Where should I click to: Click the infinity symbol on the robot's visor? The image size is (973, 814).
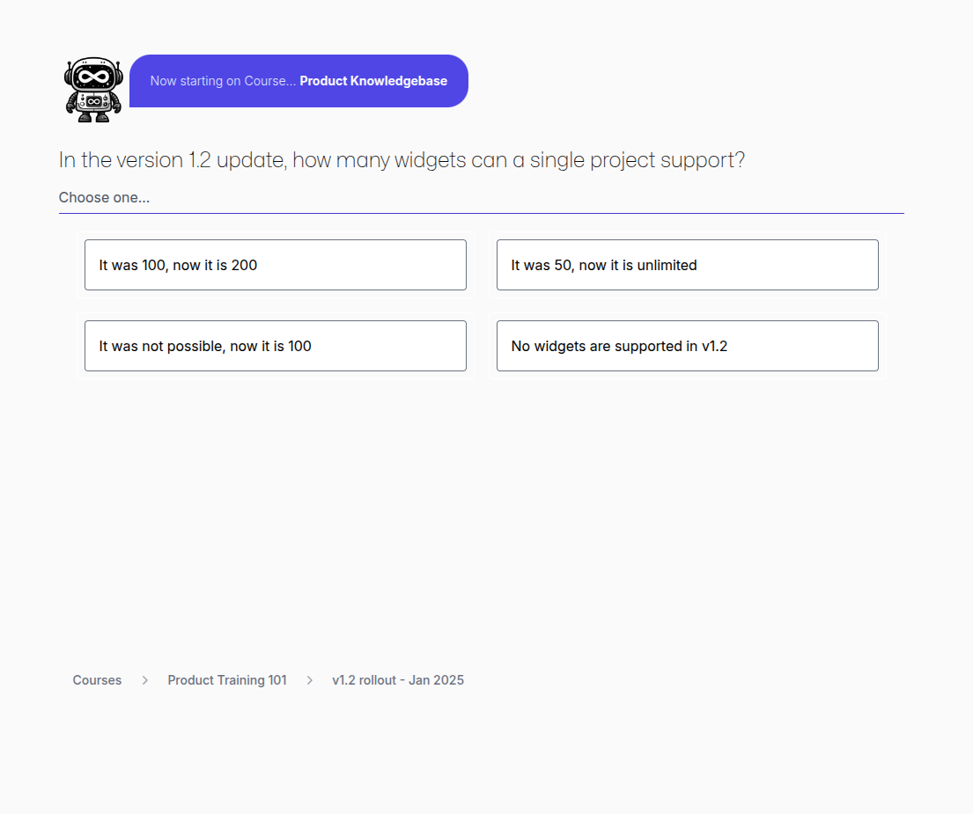(92, 77)
